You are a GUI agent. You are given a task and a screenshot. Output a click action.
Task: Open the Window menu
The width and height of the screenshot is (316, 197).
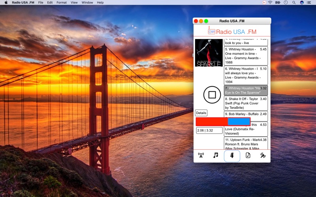click(x=87, y=2)
